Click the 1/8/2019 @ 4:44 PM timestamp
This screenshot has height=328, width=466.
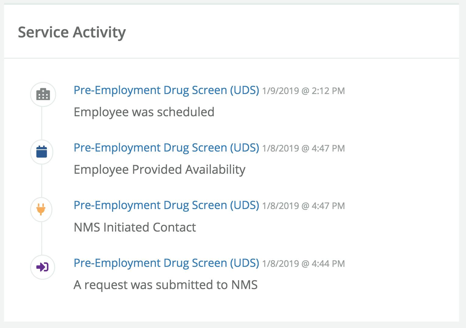pos(303,263)
